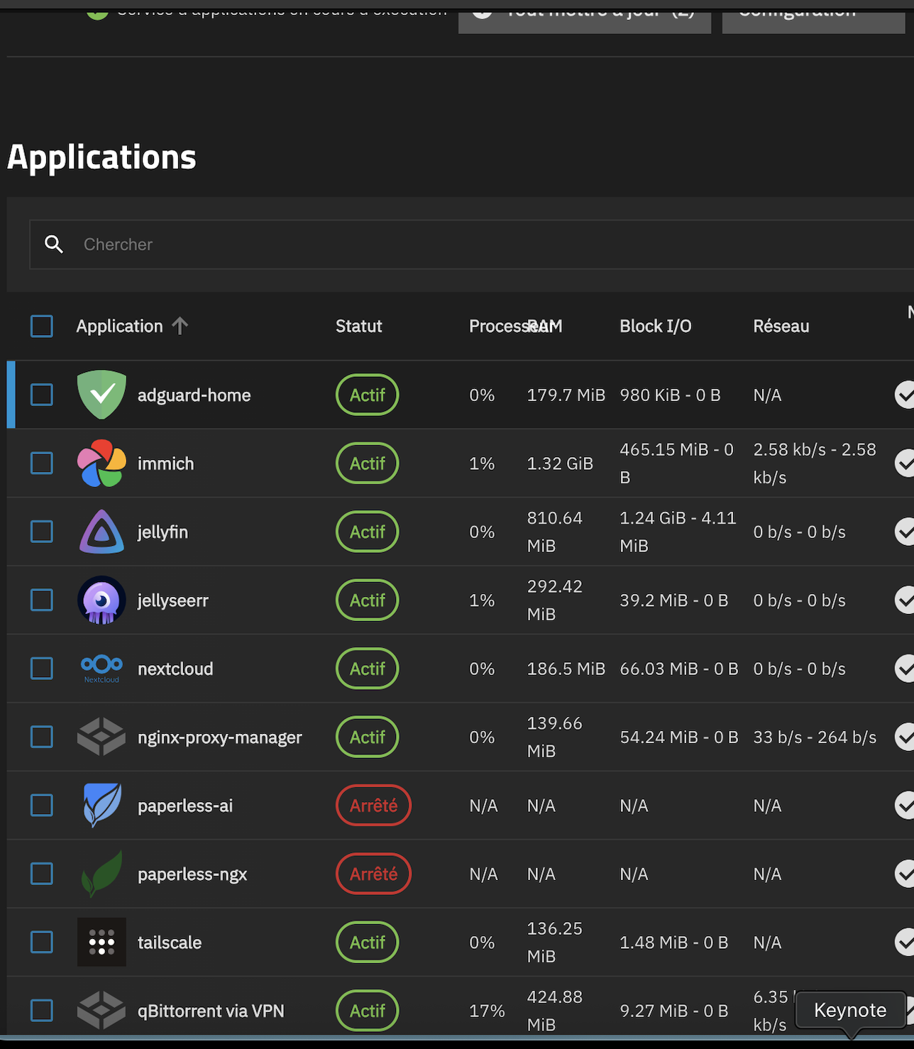The height and width of the screenshot is (1049, 914).
Task: Open the immich pinwheel app icon
Action: click(x=101, y=463)
